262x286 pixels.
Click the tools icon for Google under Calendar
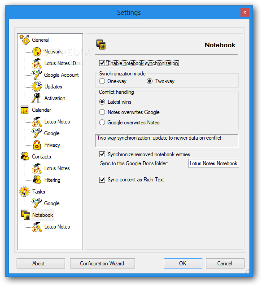tap(37, 133)
